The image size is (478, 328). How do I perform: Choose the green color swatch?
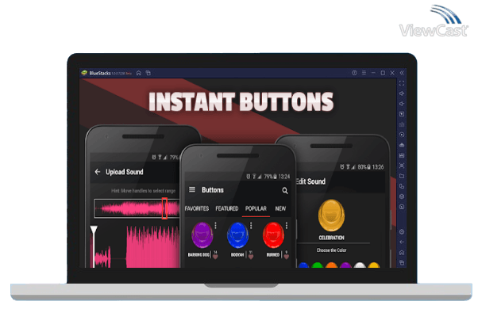point(318,265)
